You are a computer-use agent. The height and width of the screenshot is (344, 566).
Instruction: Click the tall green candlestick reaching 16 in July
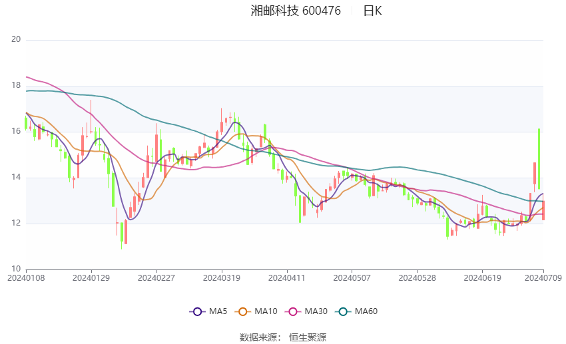pos(539,160)
